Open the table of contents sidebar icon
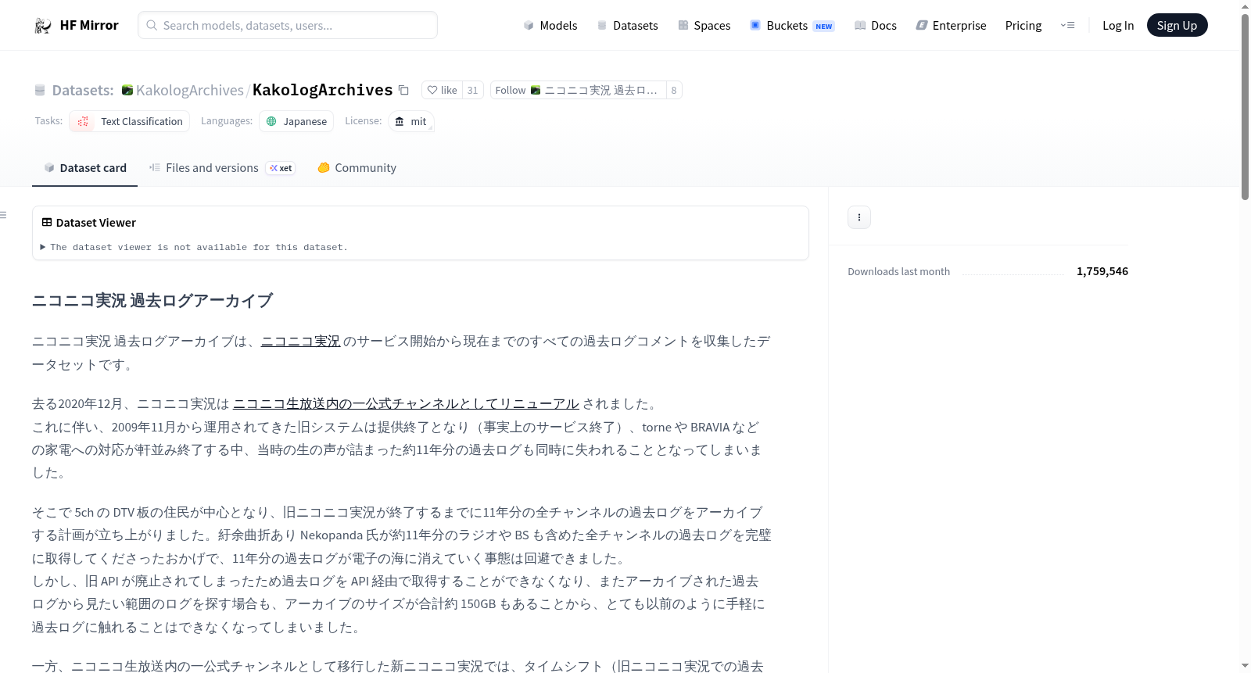The width and height of the screenshot is (1251, 673). click(x=3, y=215)
